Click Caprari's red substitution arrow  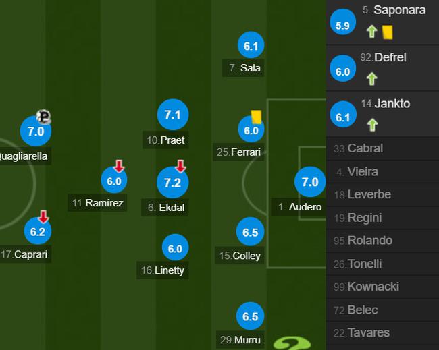(43, 216)
